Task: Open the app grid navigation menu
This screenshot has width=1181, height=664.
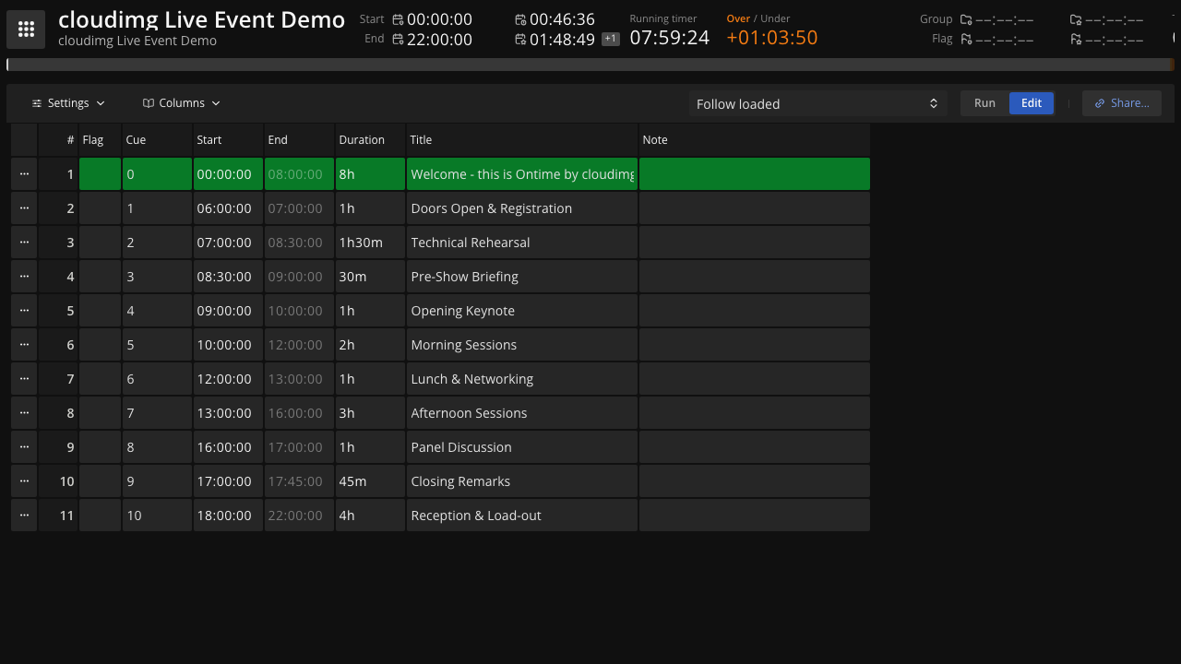Action: coord(26,30)
